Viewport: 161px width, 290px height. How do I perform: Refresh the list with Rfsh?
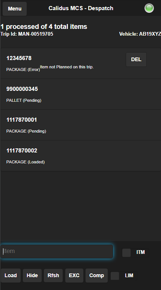pos(53,275)
